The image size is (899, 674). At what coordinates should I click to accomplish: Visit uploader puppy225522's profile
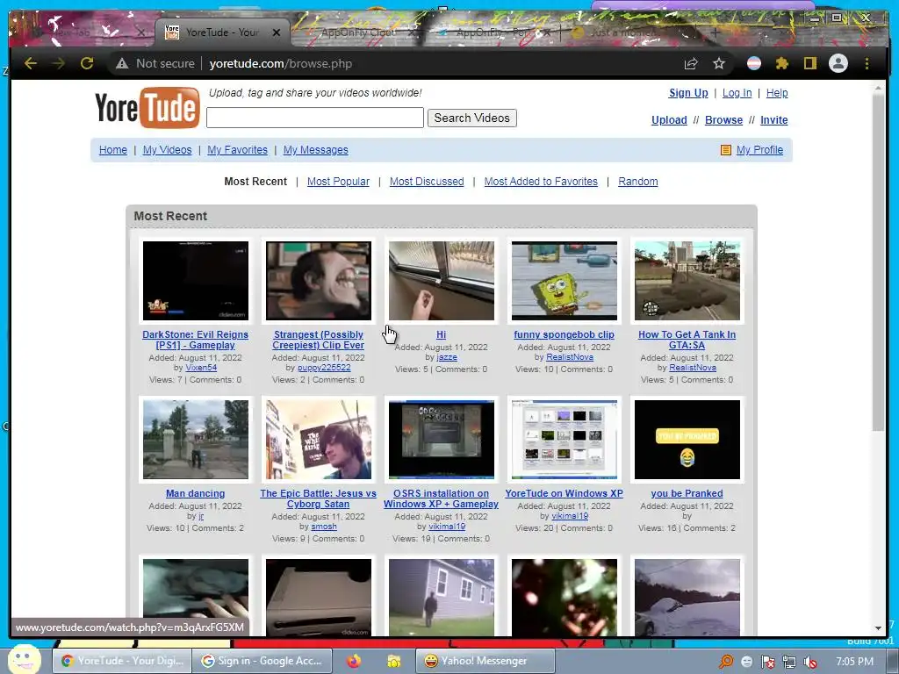(324, 368)
